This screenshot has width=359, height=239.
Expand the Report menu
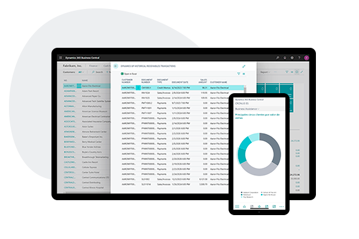coord(265,72)
